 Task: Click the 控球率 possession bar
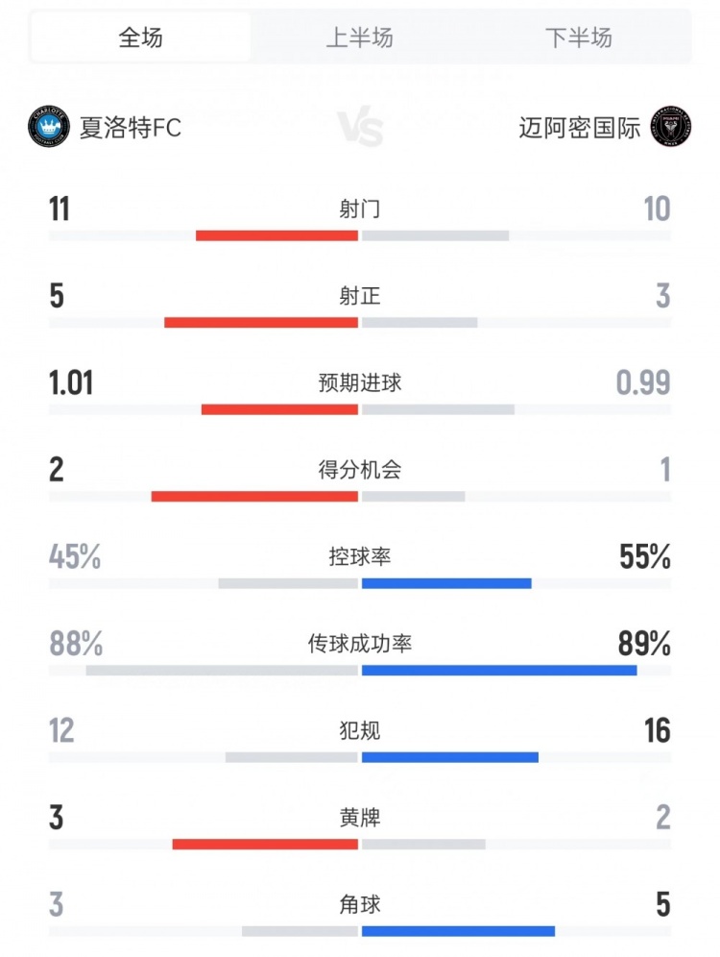coord(360,581)
